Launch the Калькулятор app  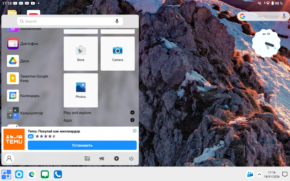pyautogui.click(x=25, y=113)
